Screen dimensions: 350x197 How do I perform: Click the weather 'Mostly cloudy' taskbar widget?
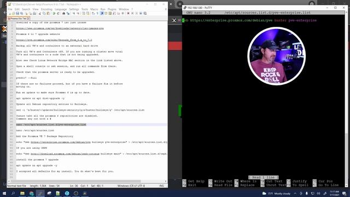(x=277, y=193)
